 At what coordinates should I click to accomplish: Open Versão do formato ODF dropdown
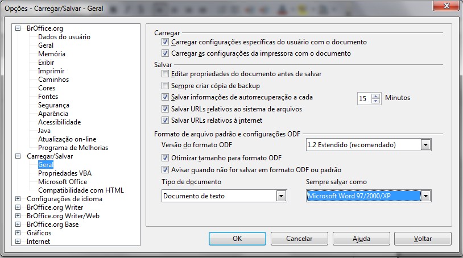pos(425,145)
